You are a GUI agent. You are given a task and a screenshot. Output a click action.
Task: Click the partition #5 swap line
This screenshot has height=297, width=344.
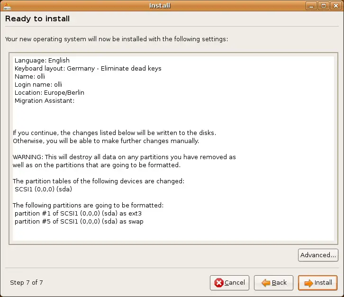click(x=79, y=222)
